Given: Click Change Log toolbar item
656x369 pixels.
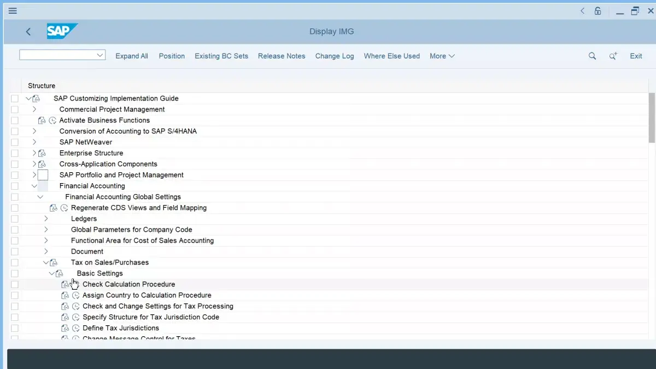Looking at the screenshot, I should pyautogui.click(x=335, y=56).
